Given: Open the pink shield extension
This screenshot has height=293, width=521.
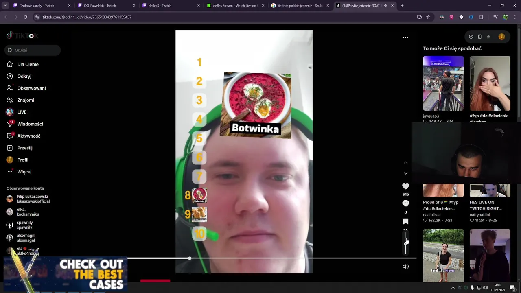Looking at the screenshot, I should 451,17.
